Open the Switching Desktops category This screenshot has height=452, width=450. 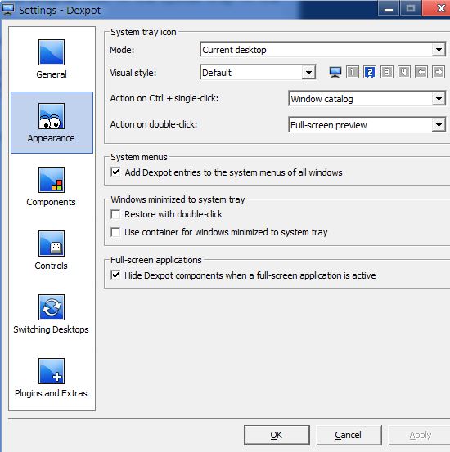52,314
